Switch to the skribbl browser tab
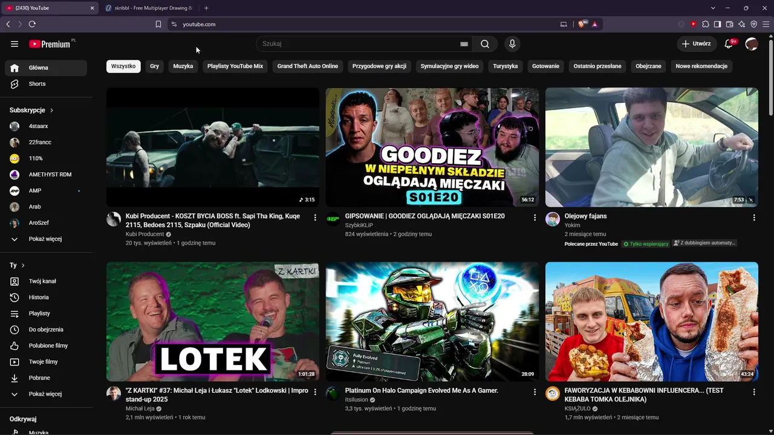This screenshot has width=774, height=435. pyautogui.click(x=148, y=8)
